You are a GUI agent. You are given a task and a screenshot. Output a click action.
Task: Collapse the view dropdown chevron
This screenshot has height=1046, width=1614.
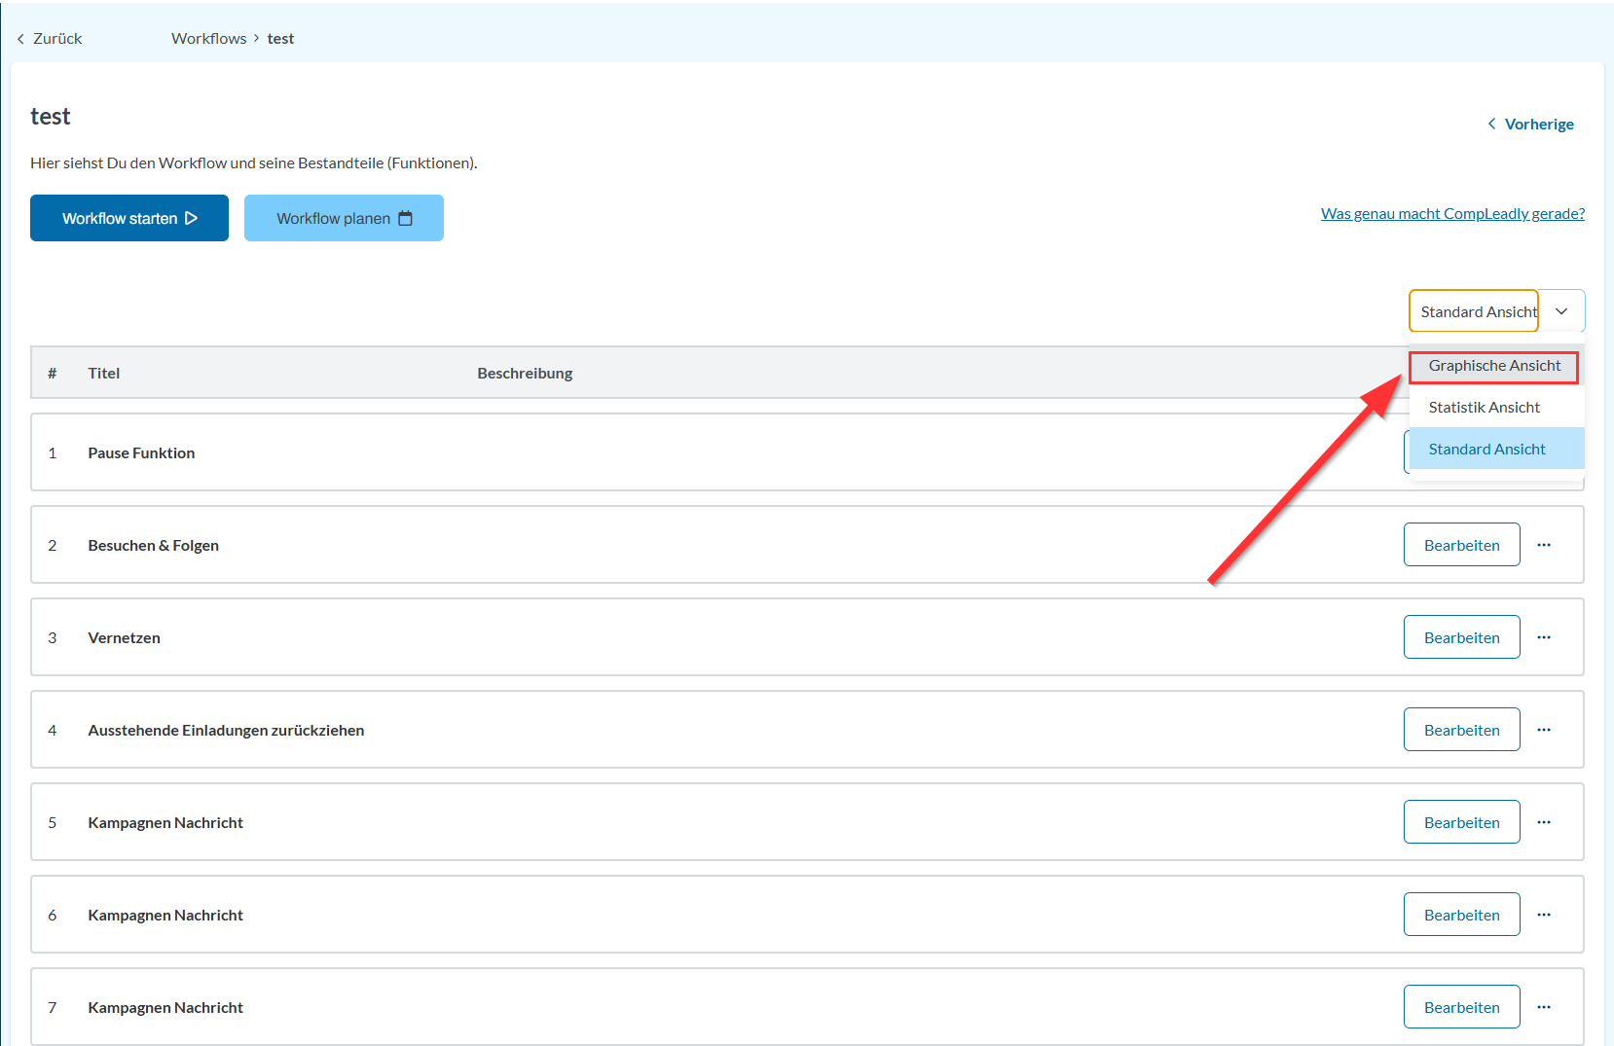pos(1561,311)
